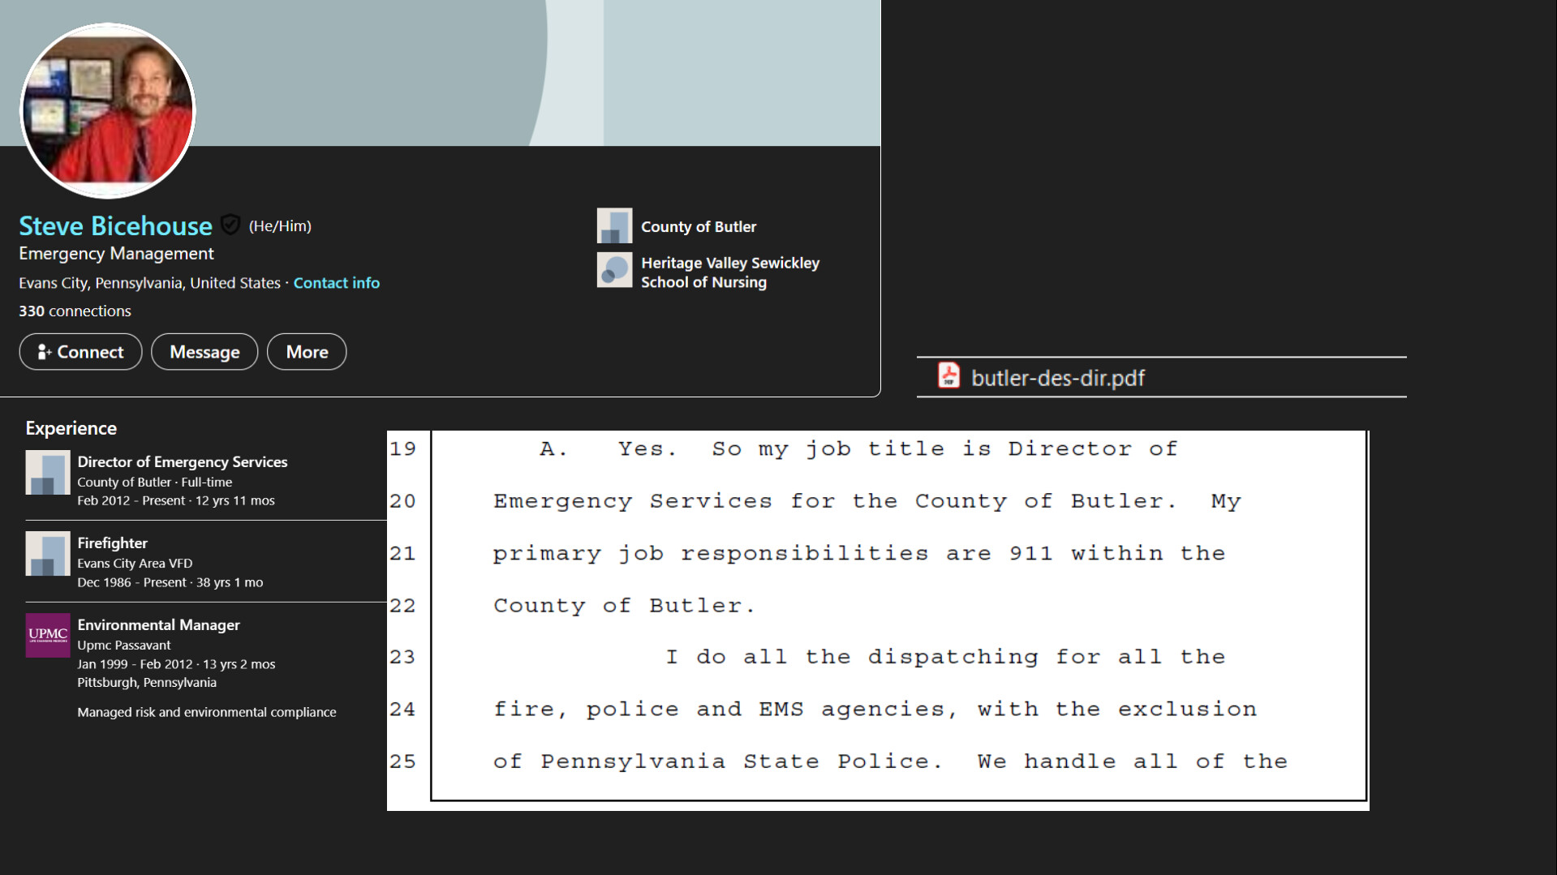The height and width of the screenshot is (875, 1557).
Task: Open Heritage Valley Sewickley School of Nursing link
Action: click(x=730, y=272)
